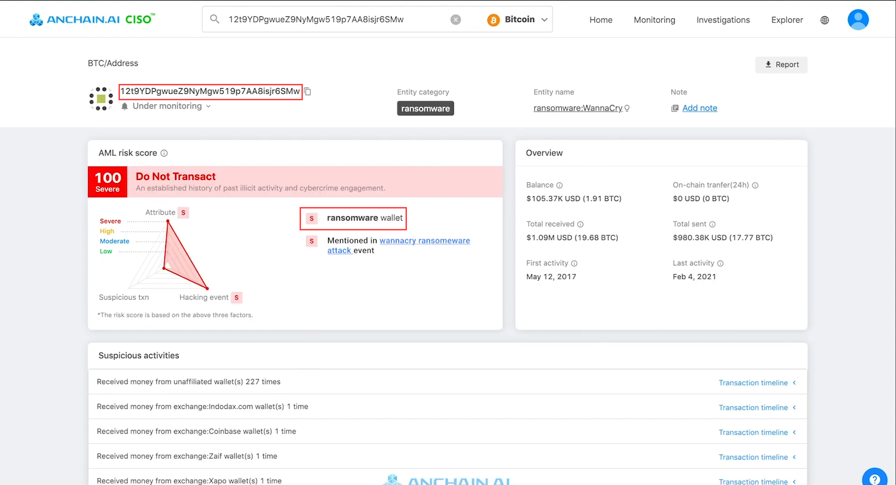Image resolution: width=896 pixels, height=485 pixels.
Task: Expand Transaction timeline for Indodax.com row
Action: [x=757, y=408]
